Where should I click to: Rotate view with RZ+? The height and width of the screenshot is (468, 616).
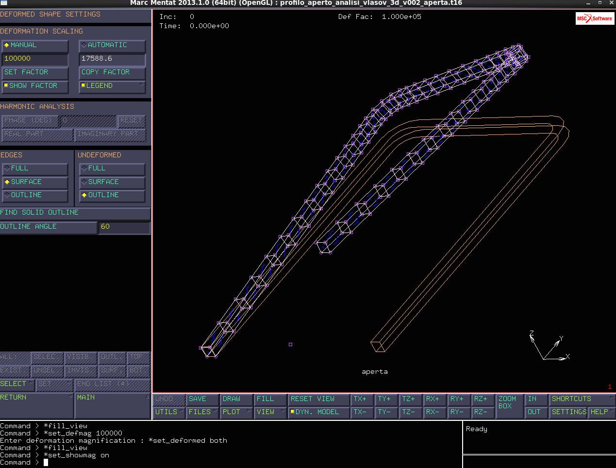[x=483, y=399]
